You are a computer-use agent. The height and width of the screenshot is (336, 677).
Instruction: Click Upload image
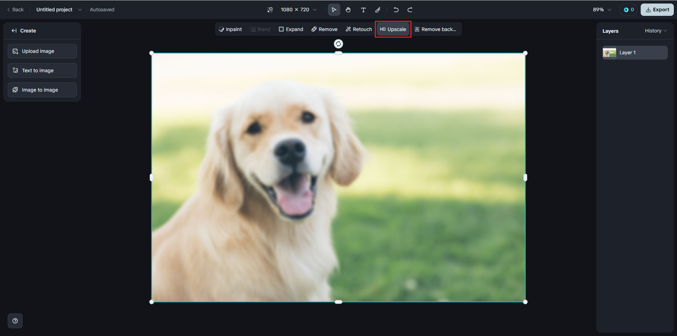click(42, 51)
